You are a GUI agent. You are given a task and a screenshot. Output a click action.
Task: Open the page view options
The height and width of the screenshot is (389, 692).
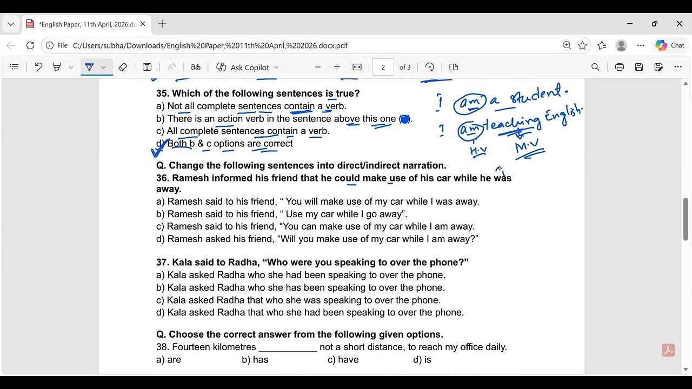click(x=454, y=67)
